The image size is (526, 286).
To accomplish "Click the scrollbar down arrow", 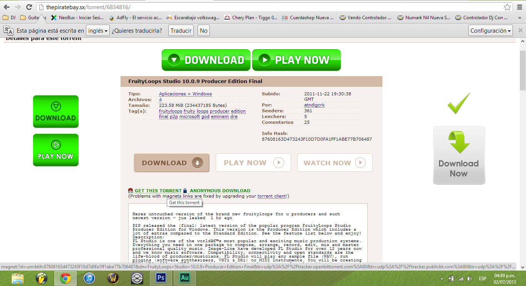I will pyautogui.click(x=523, y=267).
